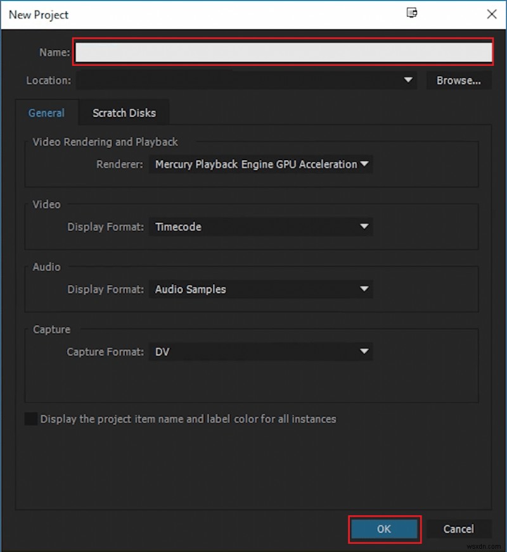Click the Browse button

(x=459, y=80)
